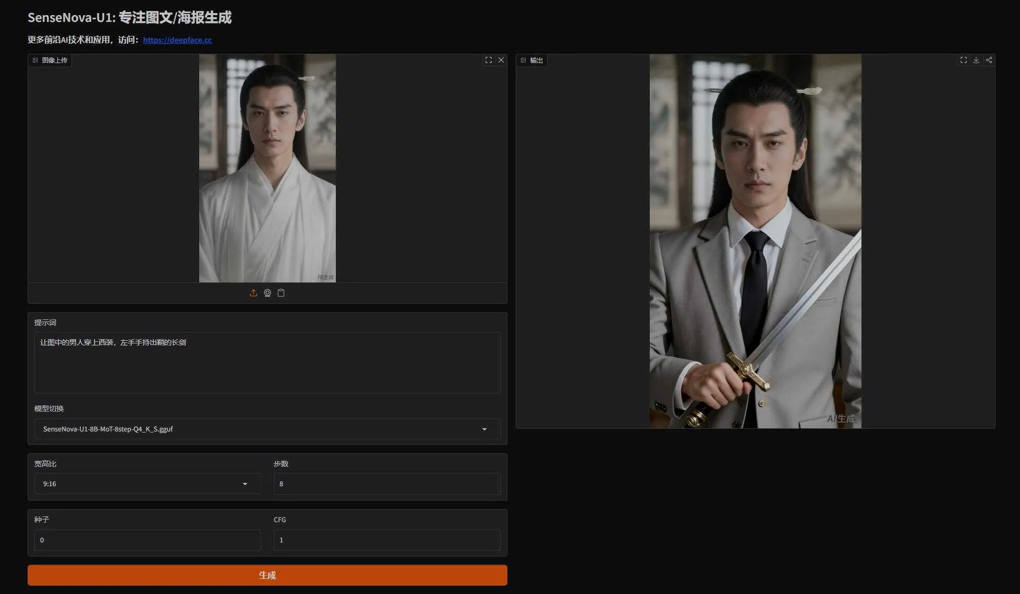Download the generated output image

pos(976,60)
